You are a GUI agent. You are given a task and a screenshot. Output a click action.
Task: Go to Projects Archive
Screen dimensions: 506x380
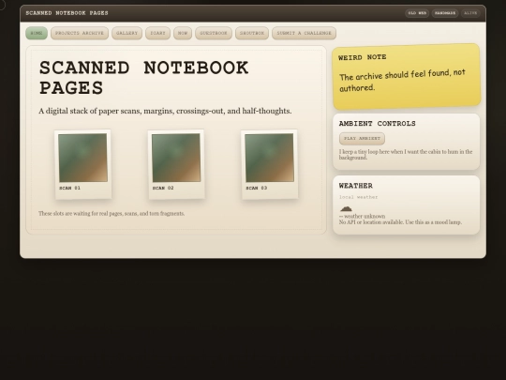coord(80,33)
